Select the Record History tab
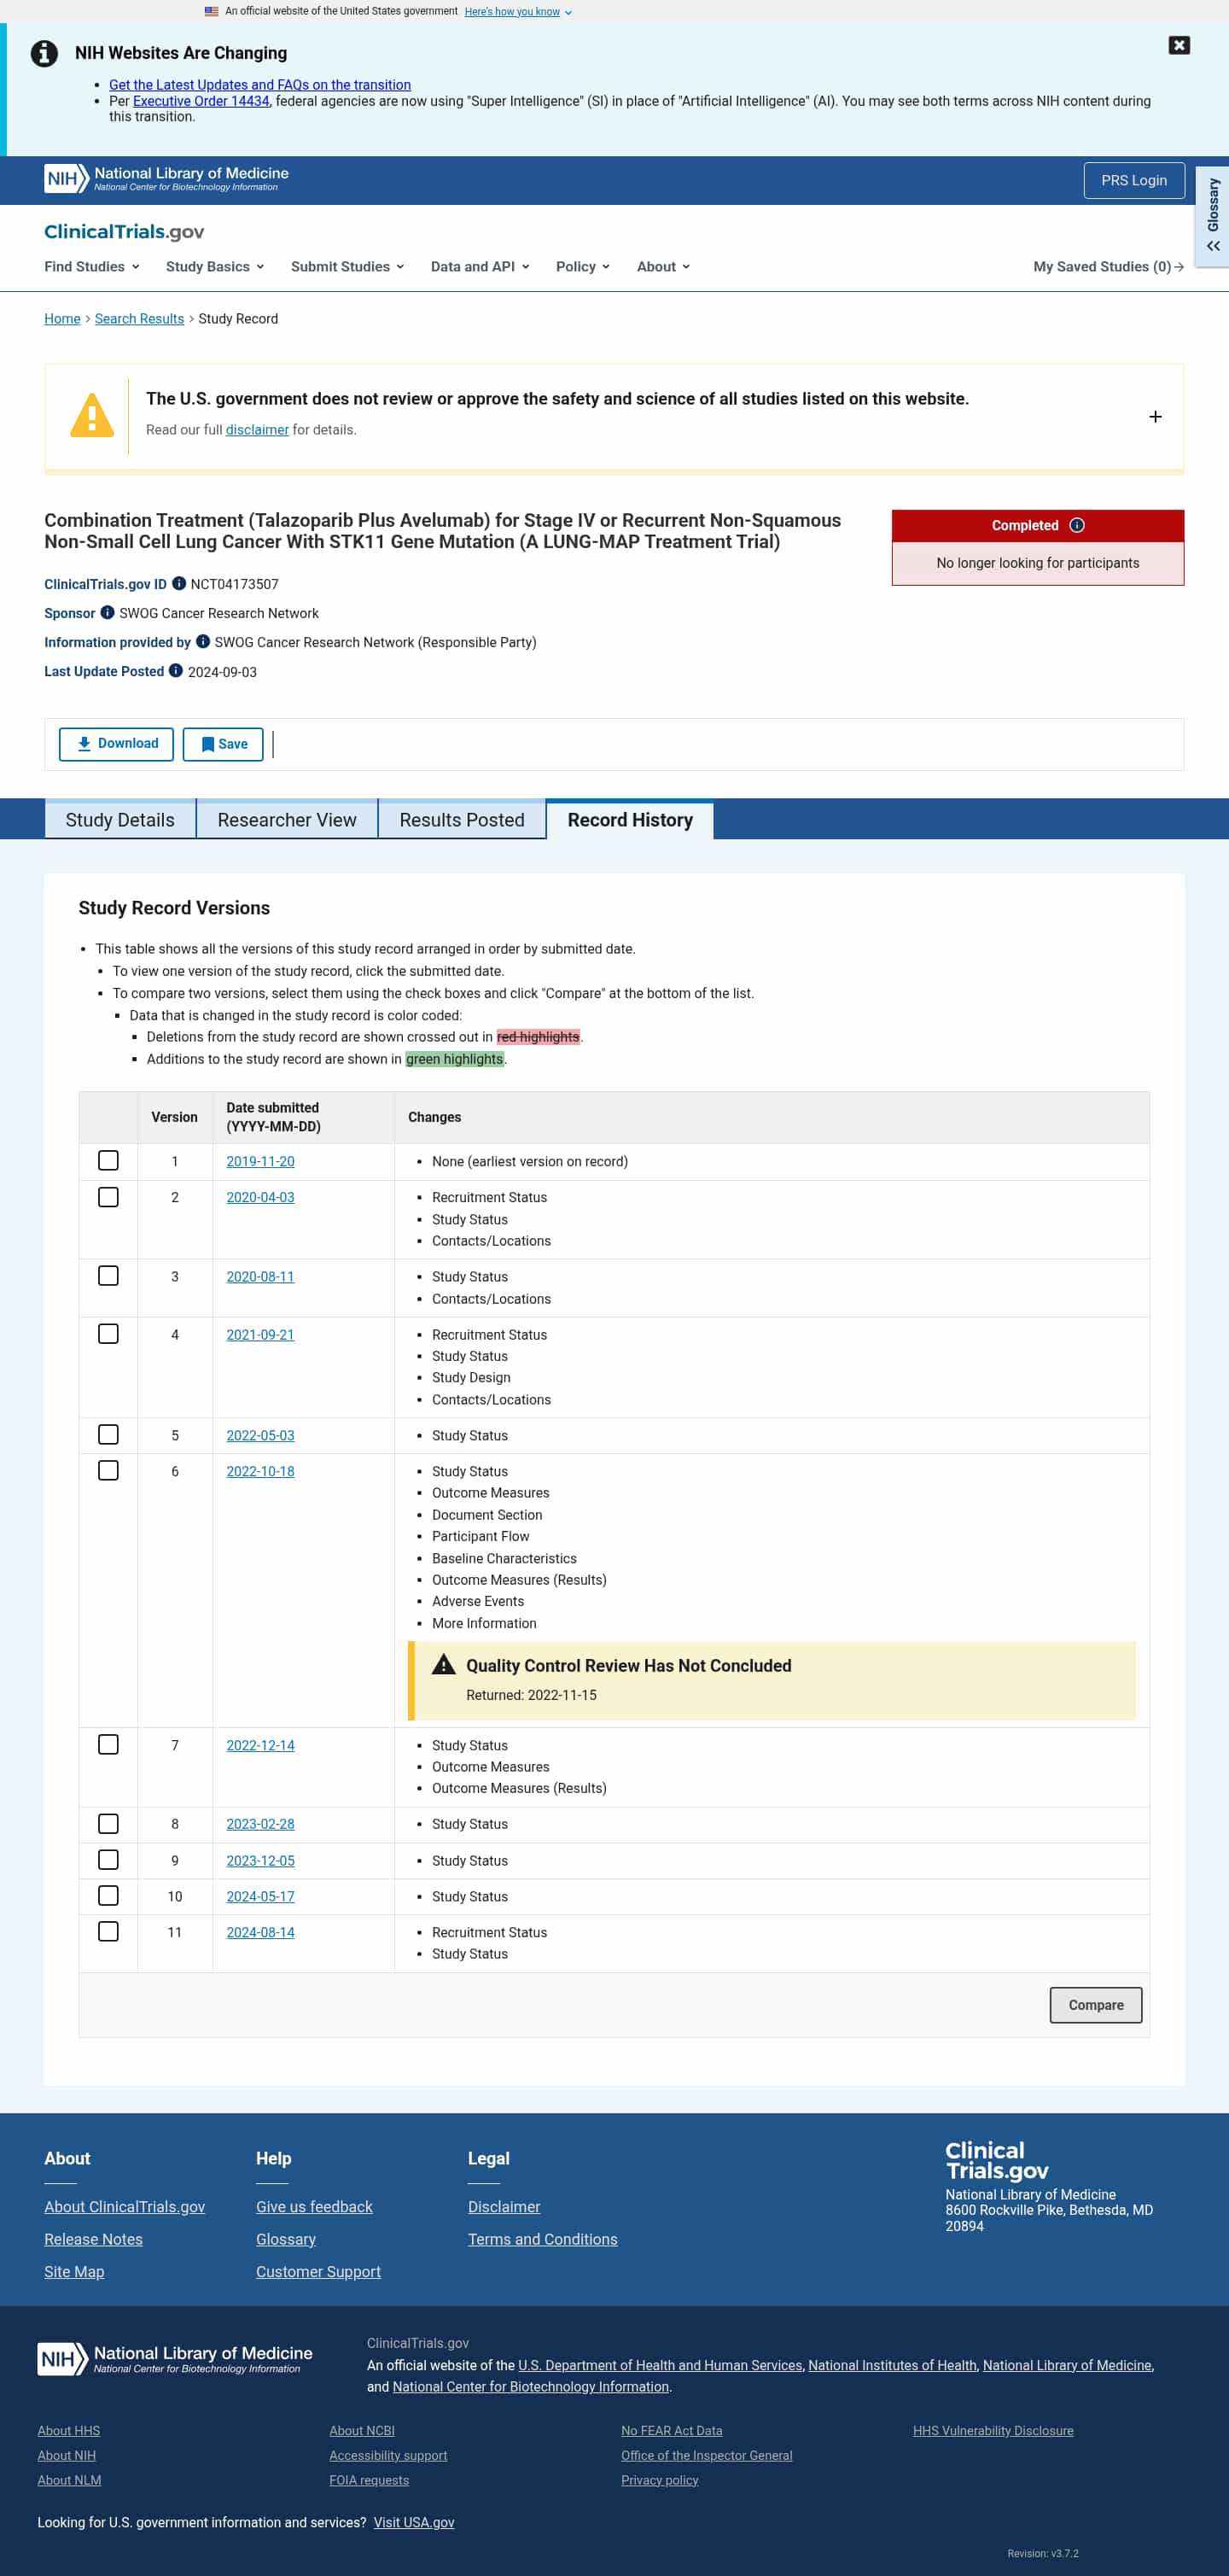Screen dimensions: 1229x2576 (x=630, y=820)
